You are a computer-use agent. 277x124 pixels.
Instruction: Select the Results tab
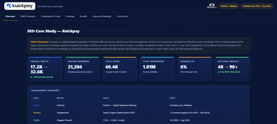[x=83, y=16]
